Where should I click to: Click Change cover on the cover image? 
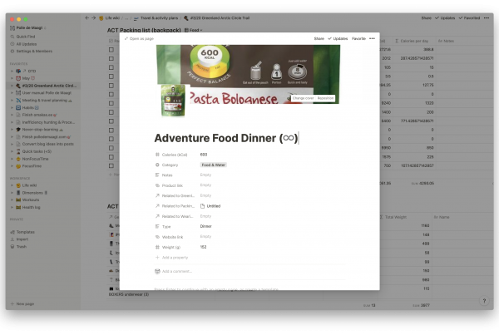click(303, 98)
